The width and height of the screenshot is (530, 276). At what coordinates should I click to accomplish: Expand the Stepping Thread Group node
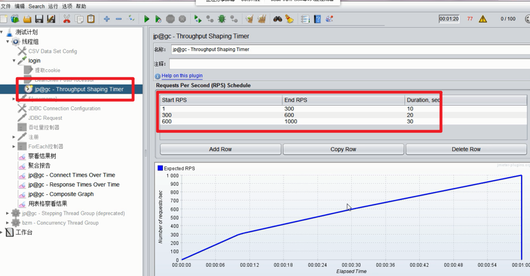coord(7,213)
